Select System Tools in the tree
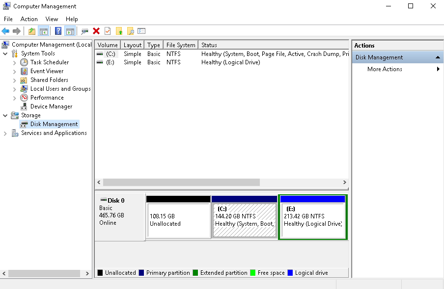The height and width of the screenshot is (289, 444). point(38,53)
